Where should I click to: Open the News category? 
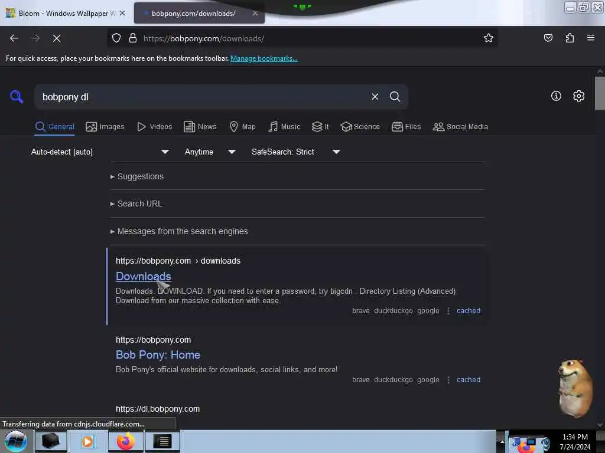click(200, 127)
